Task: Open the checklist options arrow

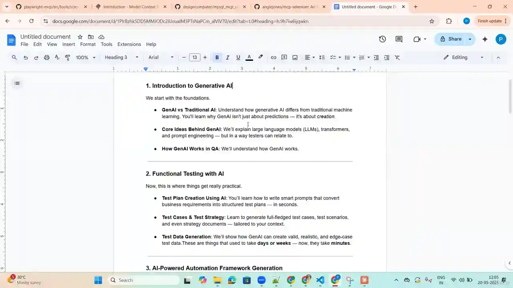Action: (x=339, y=58)
